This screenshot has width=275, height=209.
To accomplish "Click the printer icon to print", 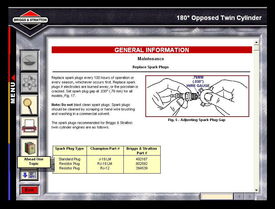I will [29, 127].
